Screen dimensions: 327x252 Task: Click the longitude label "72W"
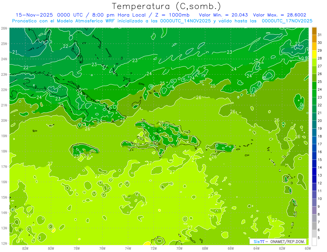[x=154, y=248]
